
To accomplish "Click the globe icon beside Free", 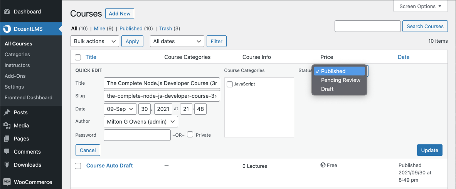I will click(323, 165).
